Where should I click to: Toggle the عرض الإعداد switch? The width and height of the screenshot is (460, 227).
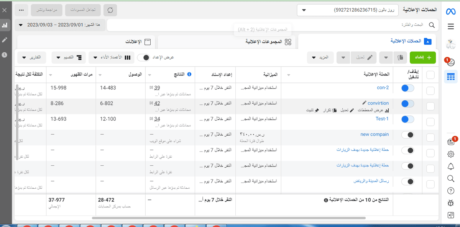[x=144, y=57]
